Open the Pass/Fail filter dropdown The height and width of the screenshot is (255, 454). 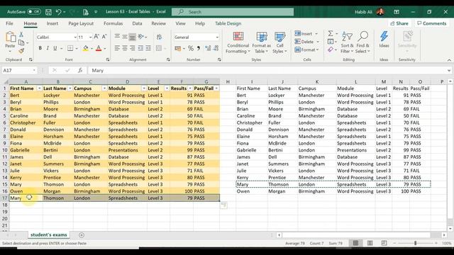(x=216, y=89)
